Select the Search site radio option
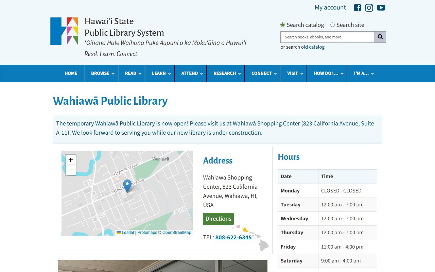The image size is (435, 272). click(x=332, y=25)
